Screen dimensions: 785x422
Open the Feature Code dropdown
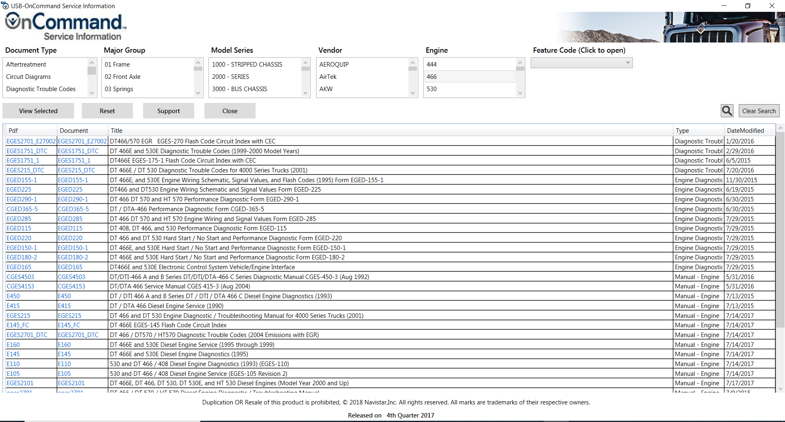[581, 63]
